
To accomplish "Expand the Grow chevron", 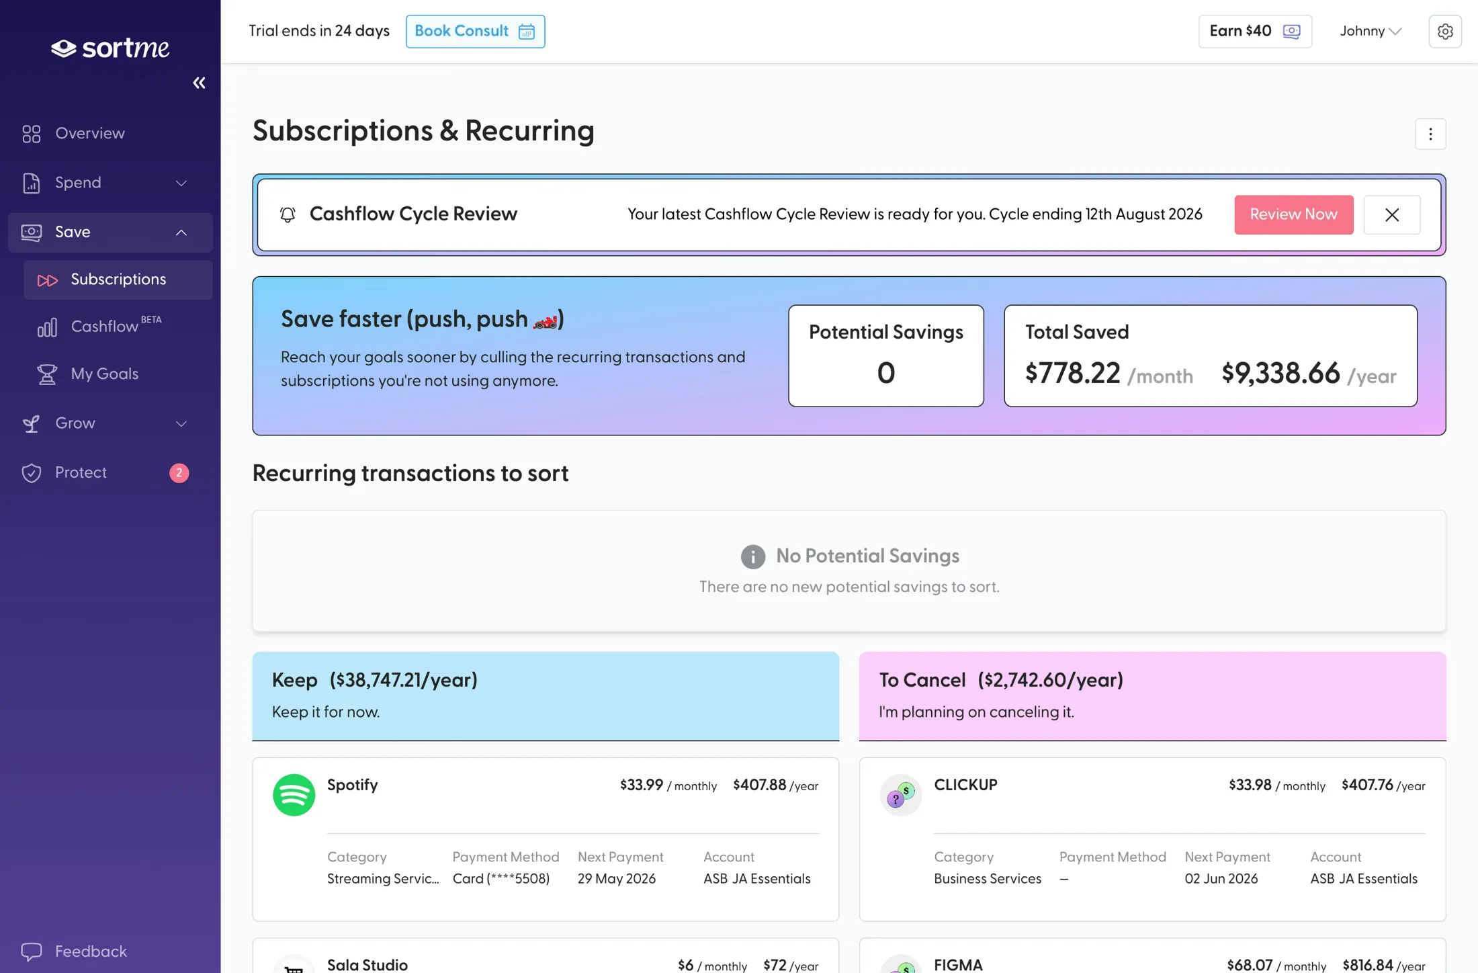I will tap(181, 423).
